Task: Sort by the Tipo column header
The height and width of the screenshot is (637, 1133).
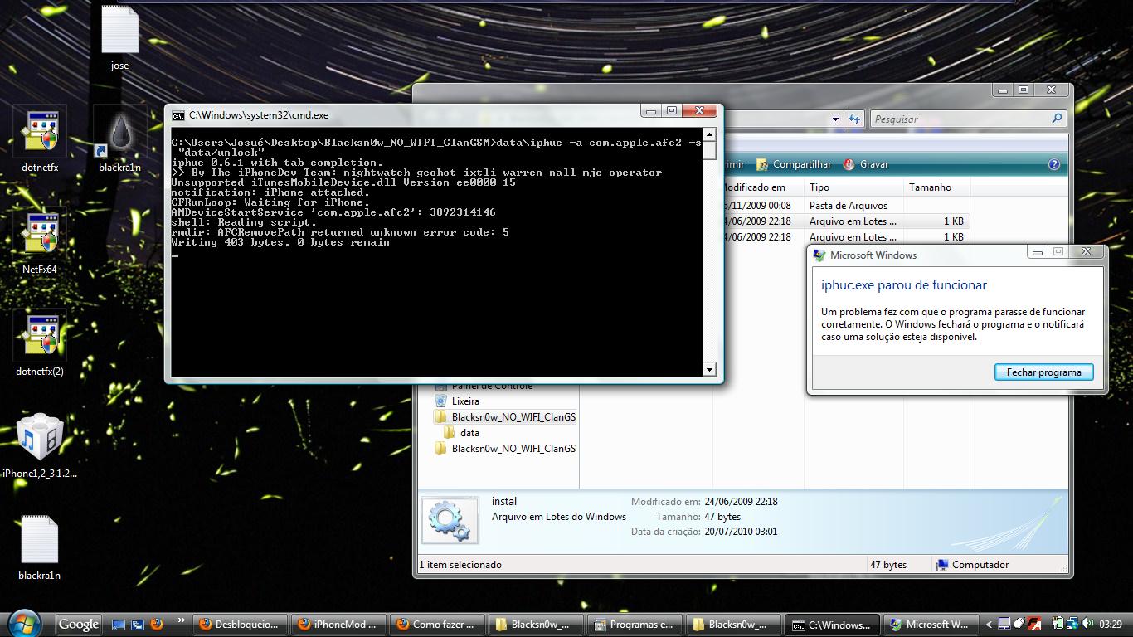Action: coord(854,187)
